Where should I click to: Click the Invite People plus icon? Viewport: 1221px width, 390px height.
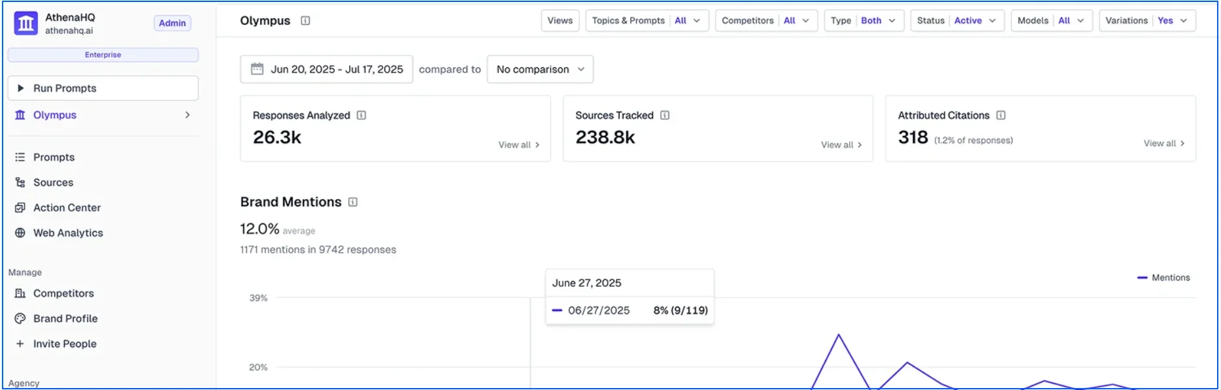click(x=20, y=344)
